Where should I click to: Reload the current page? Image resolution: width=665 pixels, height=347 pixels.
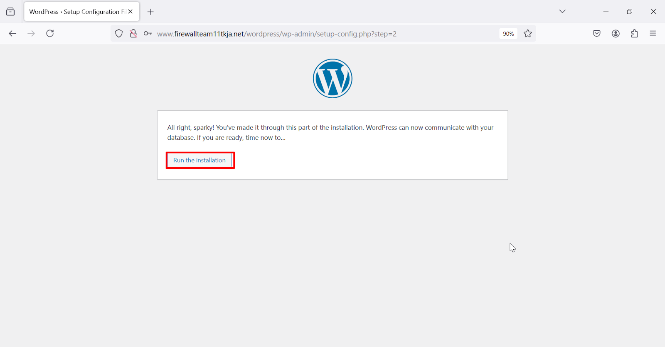pos(50,34)
